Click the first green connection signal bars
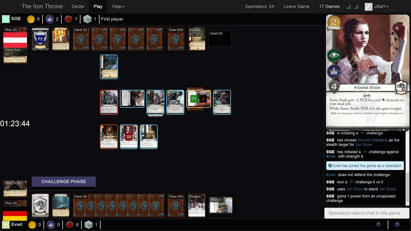411x231 pixels. click(349, 6)
